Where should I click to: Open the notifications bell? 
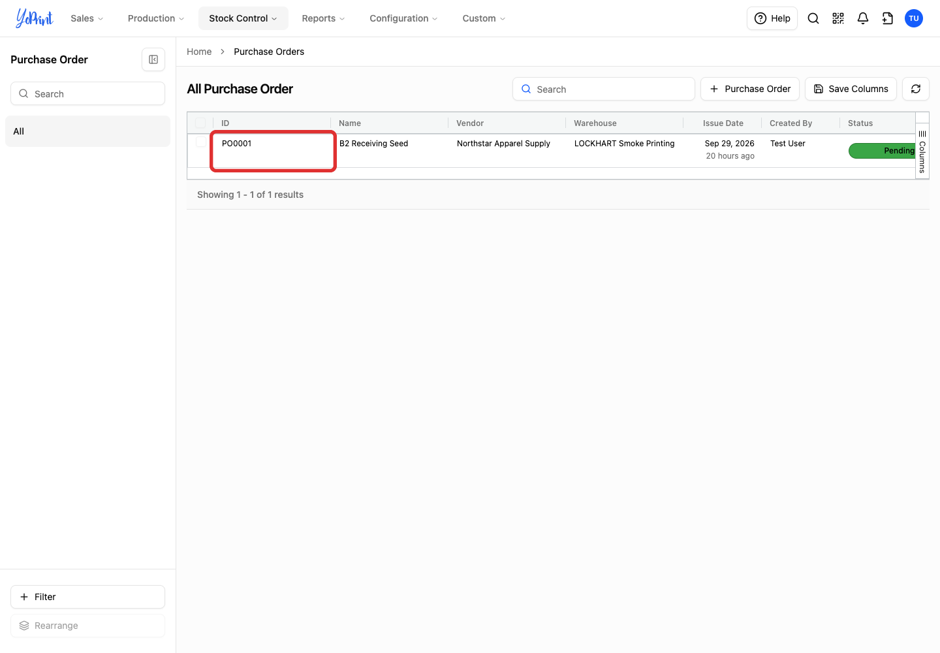point(863,18)
